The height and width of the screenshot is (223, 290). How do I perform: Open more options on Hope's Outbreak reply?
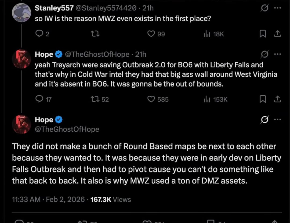click(277, 54)
